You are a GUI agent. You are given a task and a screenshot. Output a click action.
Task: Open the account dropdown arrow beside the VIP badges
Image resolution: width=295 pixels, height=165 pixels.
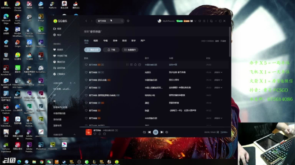coord(195,21)
